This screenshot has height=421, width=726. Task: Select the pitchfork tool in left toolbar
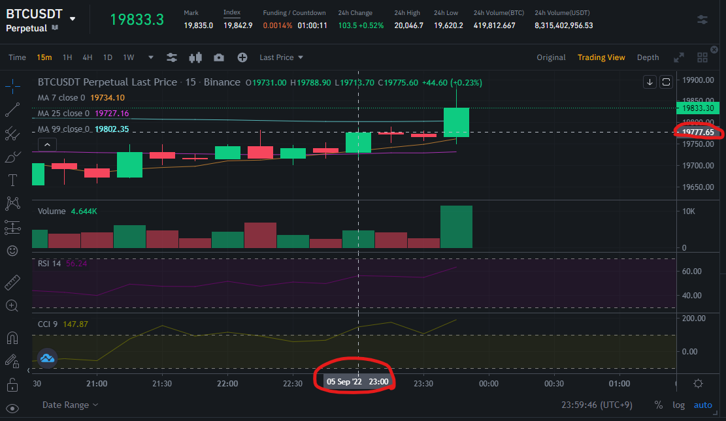(x=12, y=134)
